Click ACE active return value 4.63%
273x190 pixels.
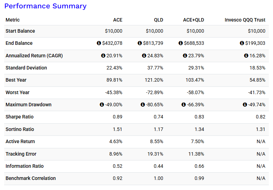(116, 141)
